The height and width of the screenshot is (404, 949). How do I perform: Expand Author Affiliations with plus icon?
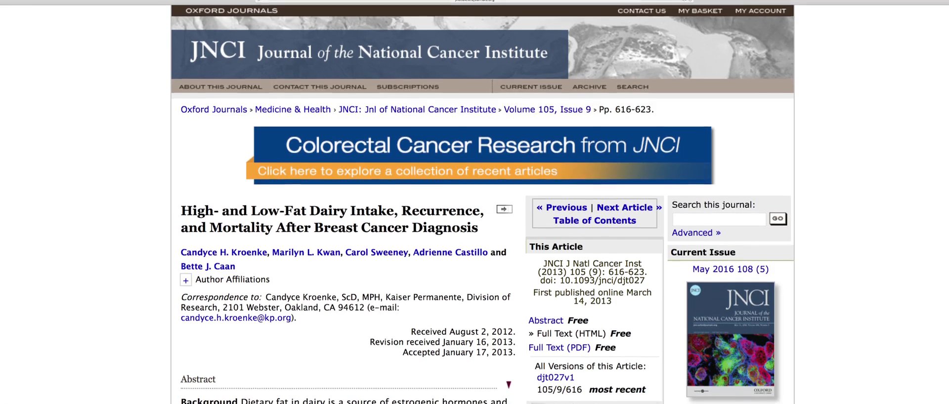(x=186, y=281)
